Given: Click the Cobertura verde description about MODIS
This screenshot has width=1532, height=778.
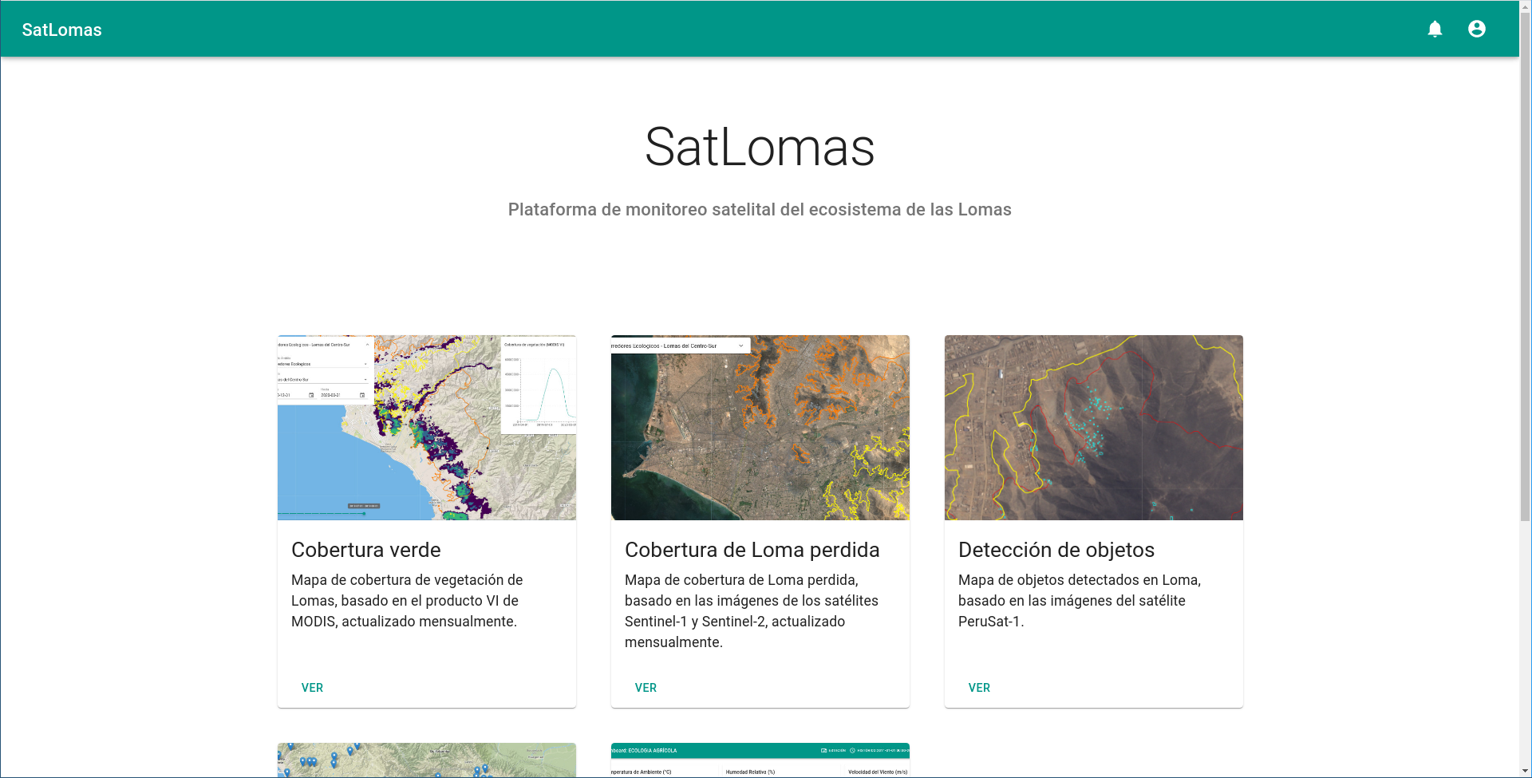Looking at the screenshot, I should [407, 601].
